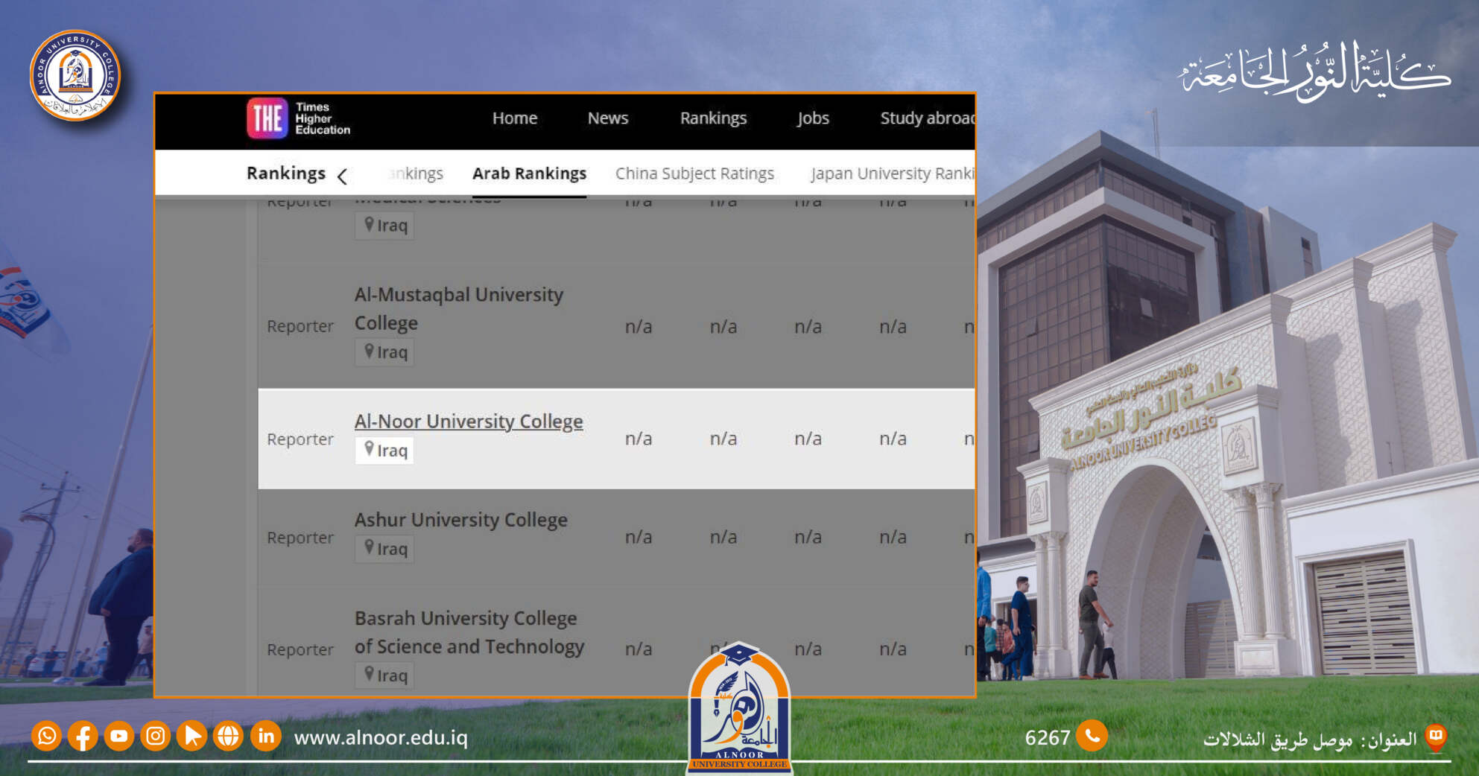
Task: Open the website globe icon in footer
Action: (228, 737)
